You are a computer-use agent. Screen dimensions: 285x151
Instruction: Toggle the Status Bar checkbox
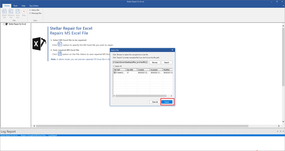coord(30,10)
